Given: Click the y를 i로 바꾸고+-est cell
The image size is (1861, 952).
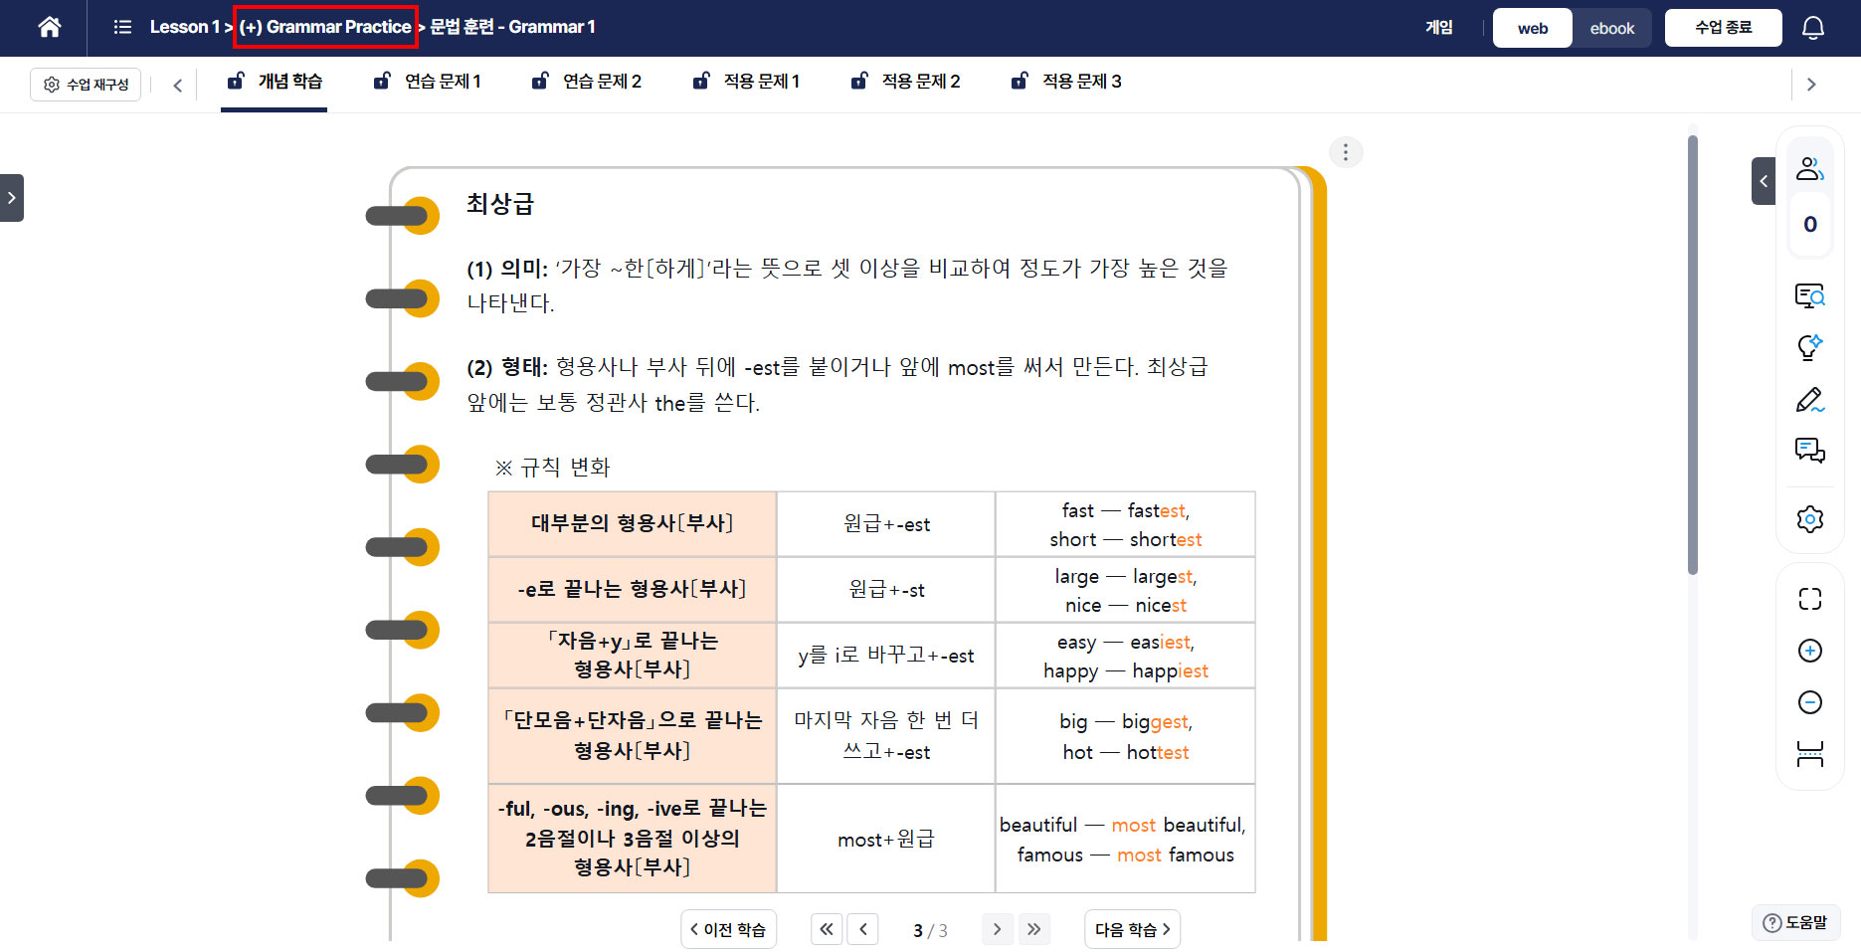Looking at the screenshot, I should tap(886, 656).
